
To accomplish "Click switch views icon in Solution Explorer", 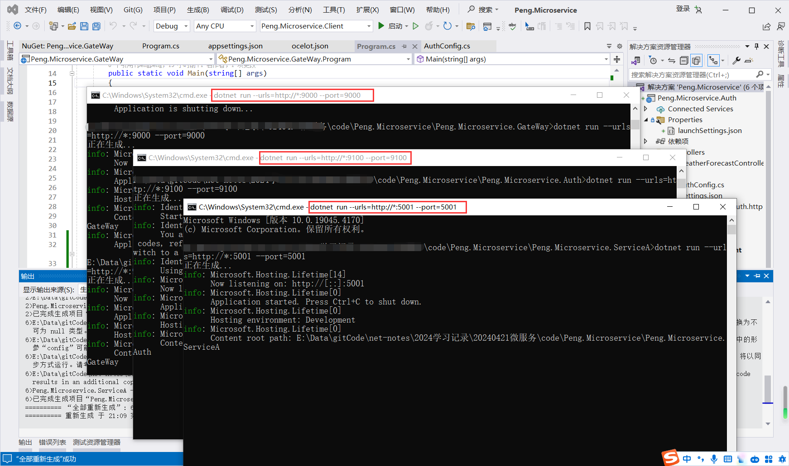I will pyautogui.click(x=636, y=60).
